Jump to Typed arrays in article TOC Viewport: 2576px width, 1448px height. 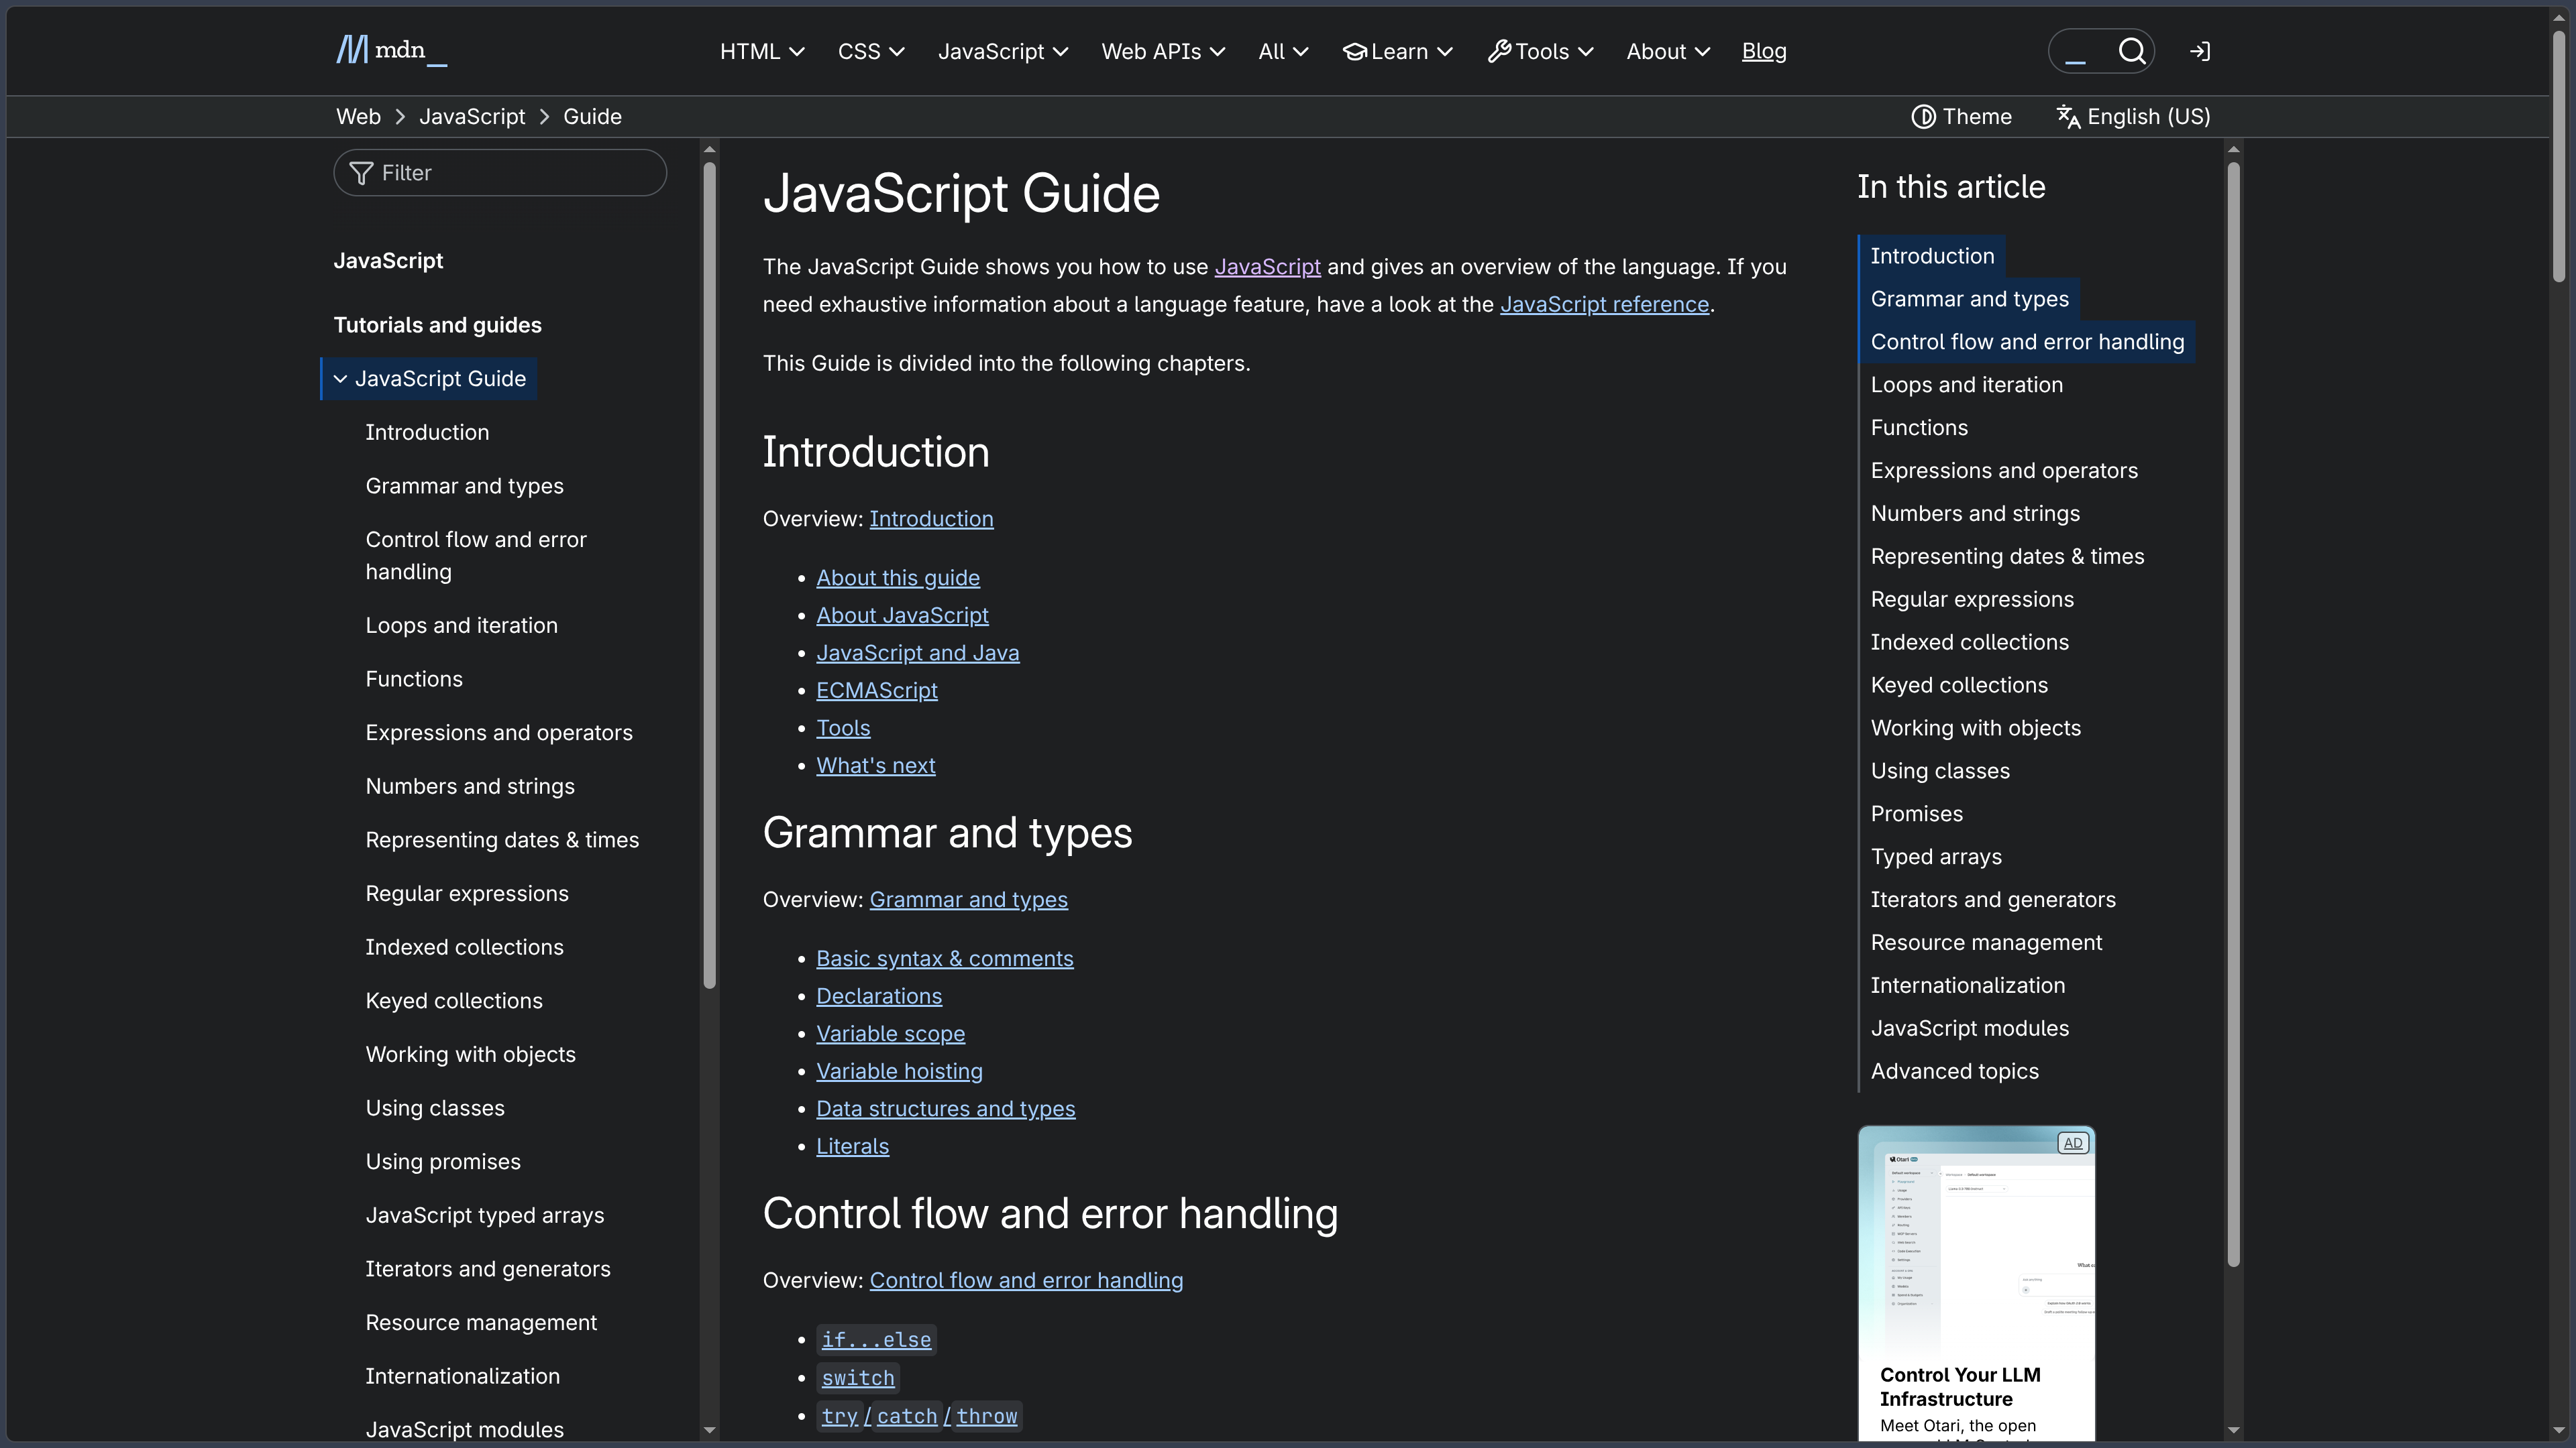tap(1936, 857)
